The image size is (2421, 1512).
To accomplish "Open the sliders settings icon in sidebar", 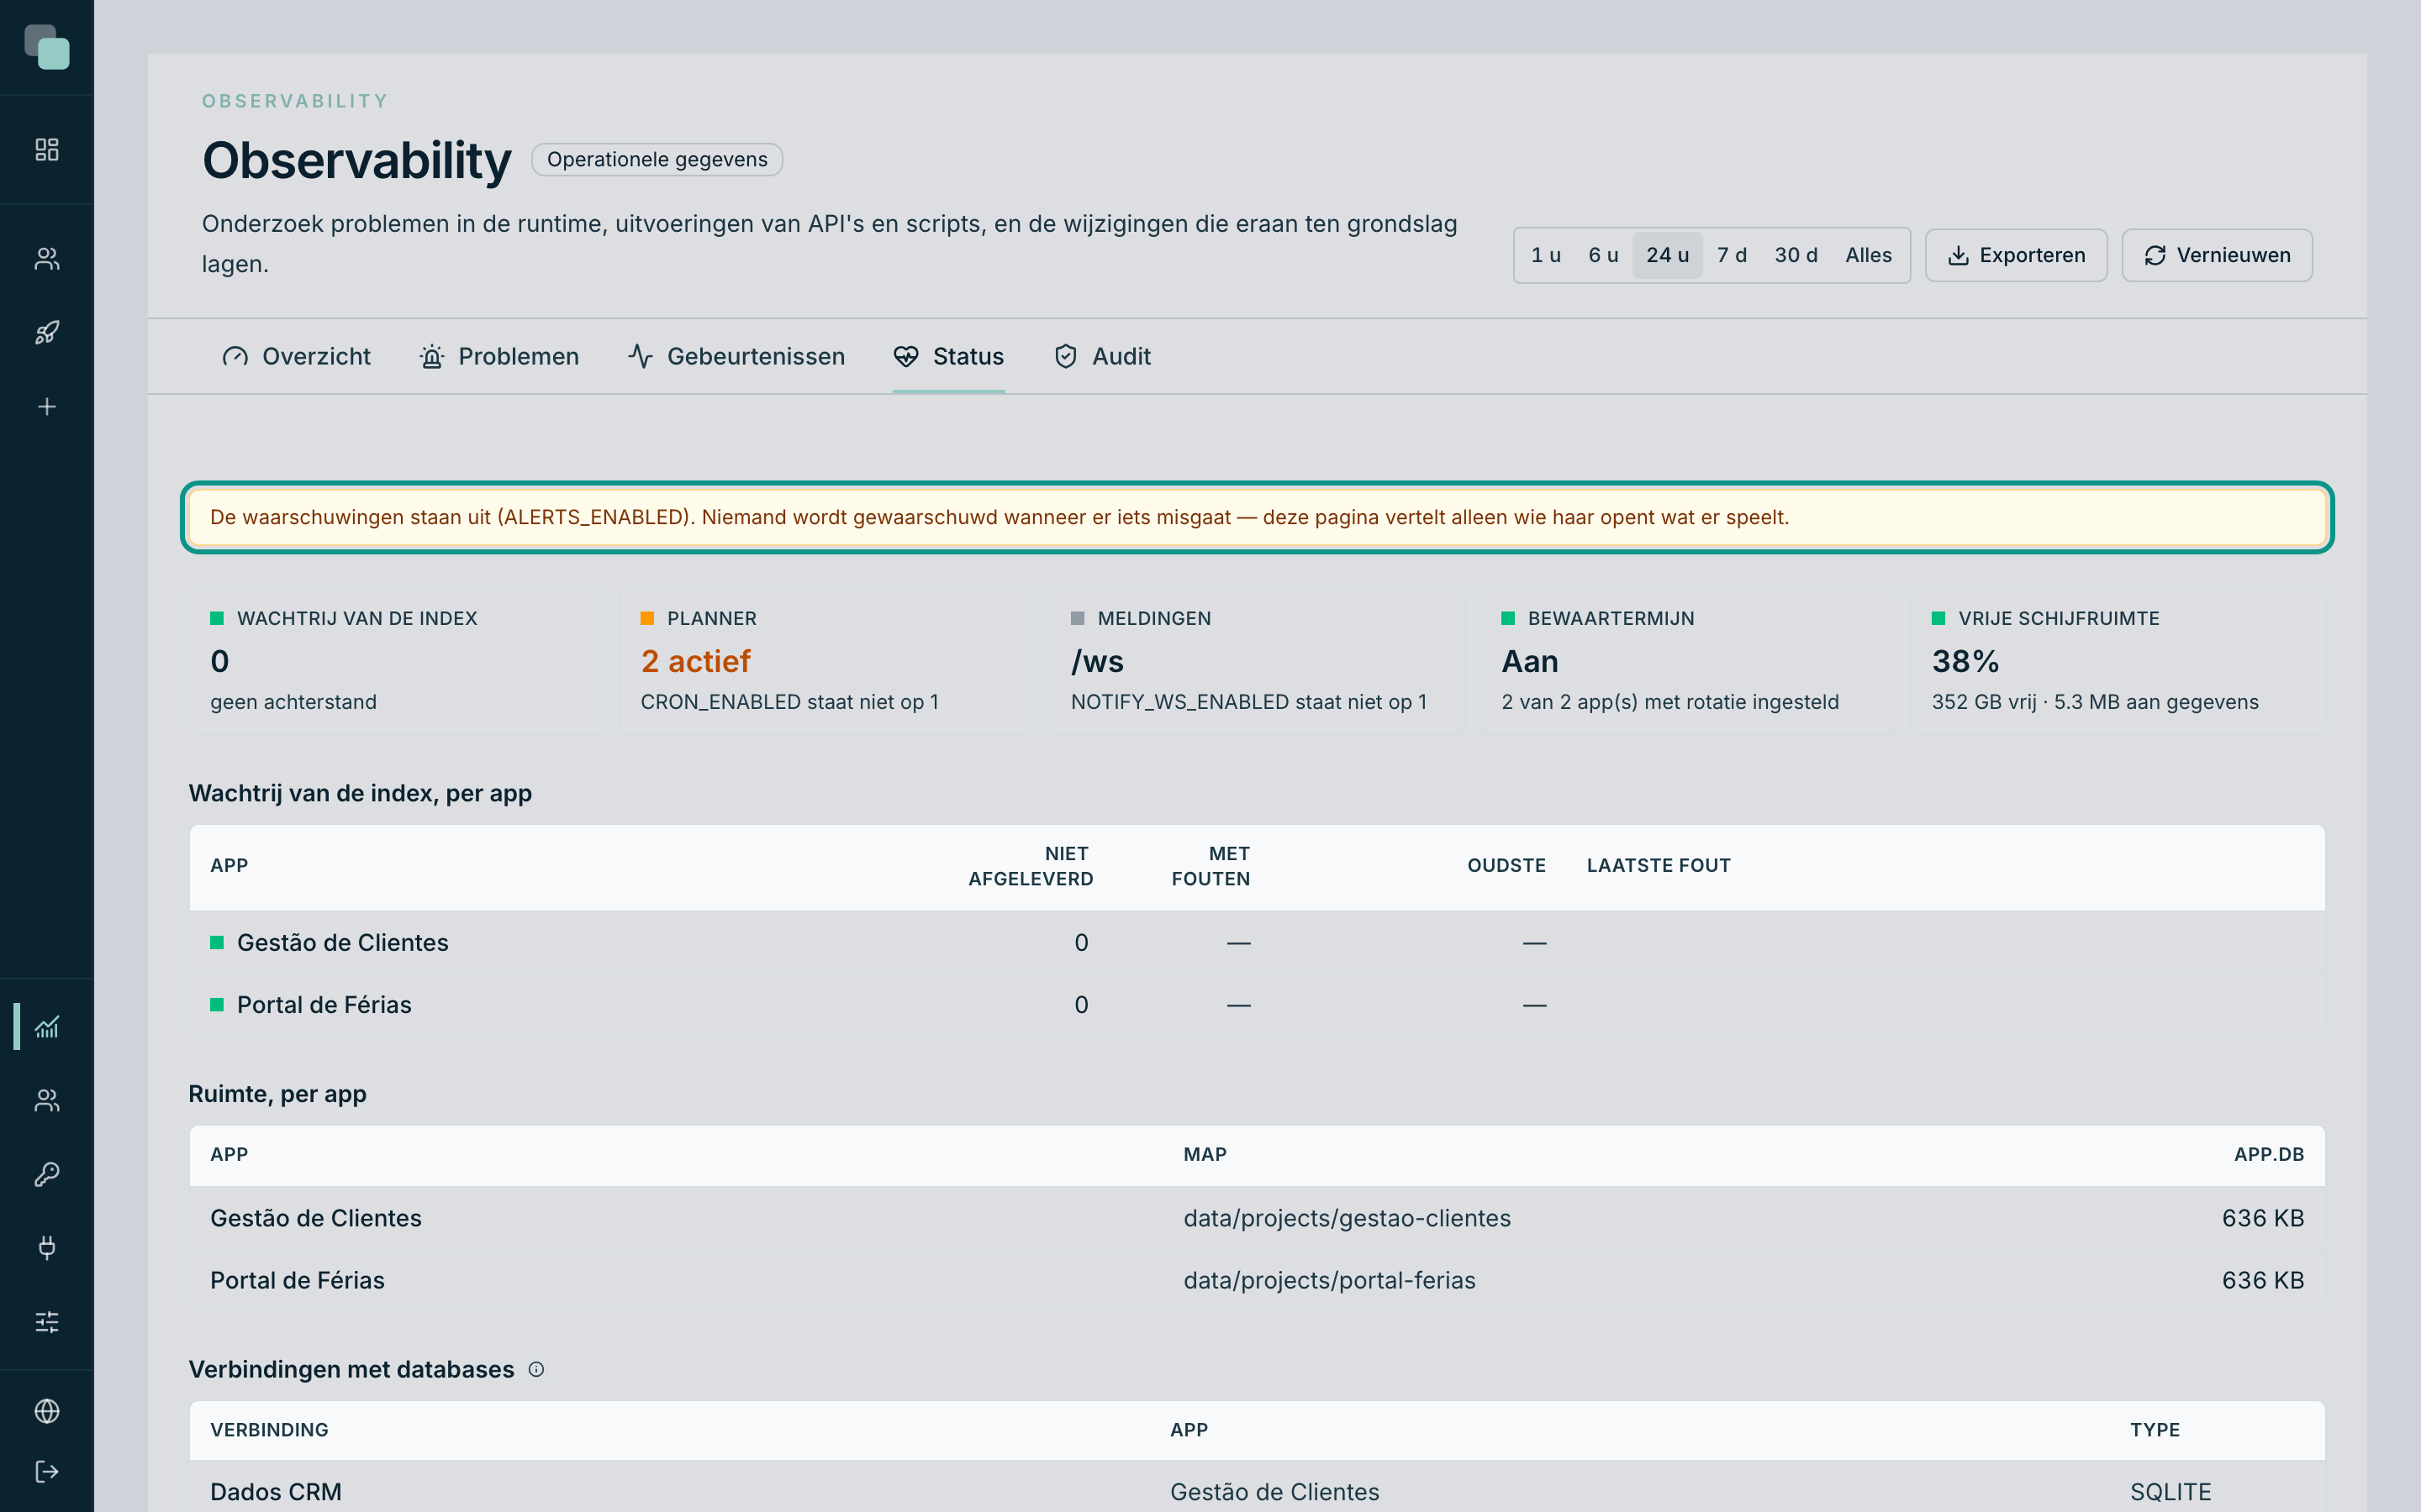I will 47,1322.
